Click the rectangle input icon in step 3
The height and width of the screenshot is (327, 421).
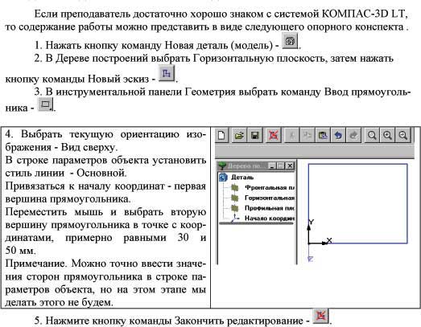[45, 104]
